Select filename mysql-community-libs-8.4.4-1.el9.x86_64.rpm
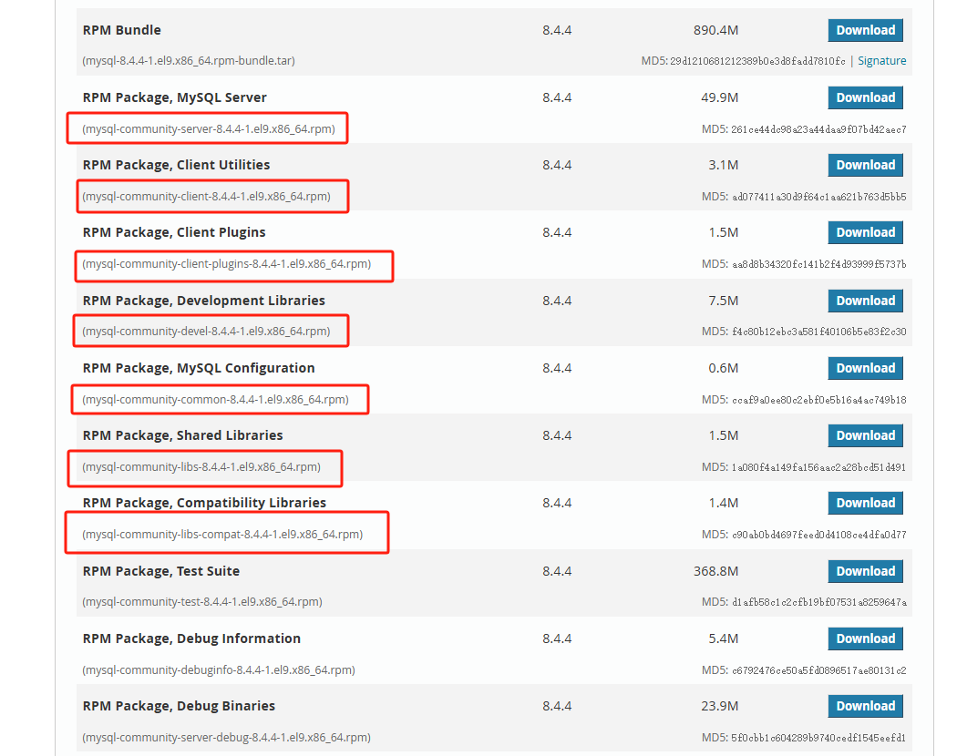The image size is (957, 756). coord(201,466)
